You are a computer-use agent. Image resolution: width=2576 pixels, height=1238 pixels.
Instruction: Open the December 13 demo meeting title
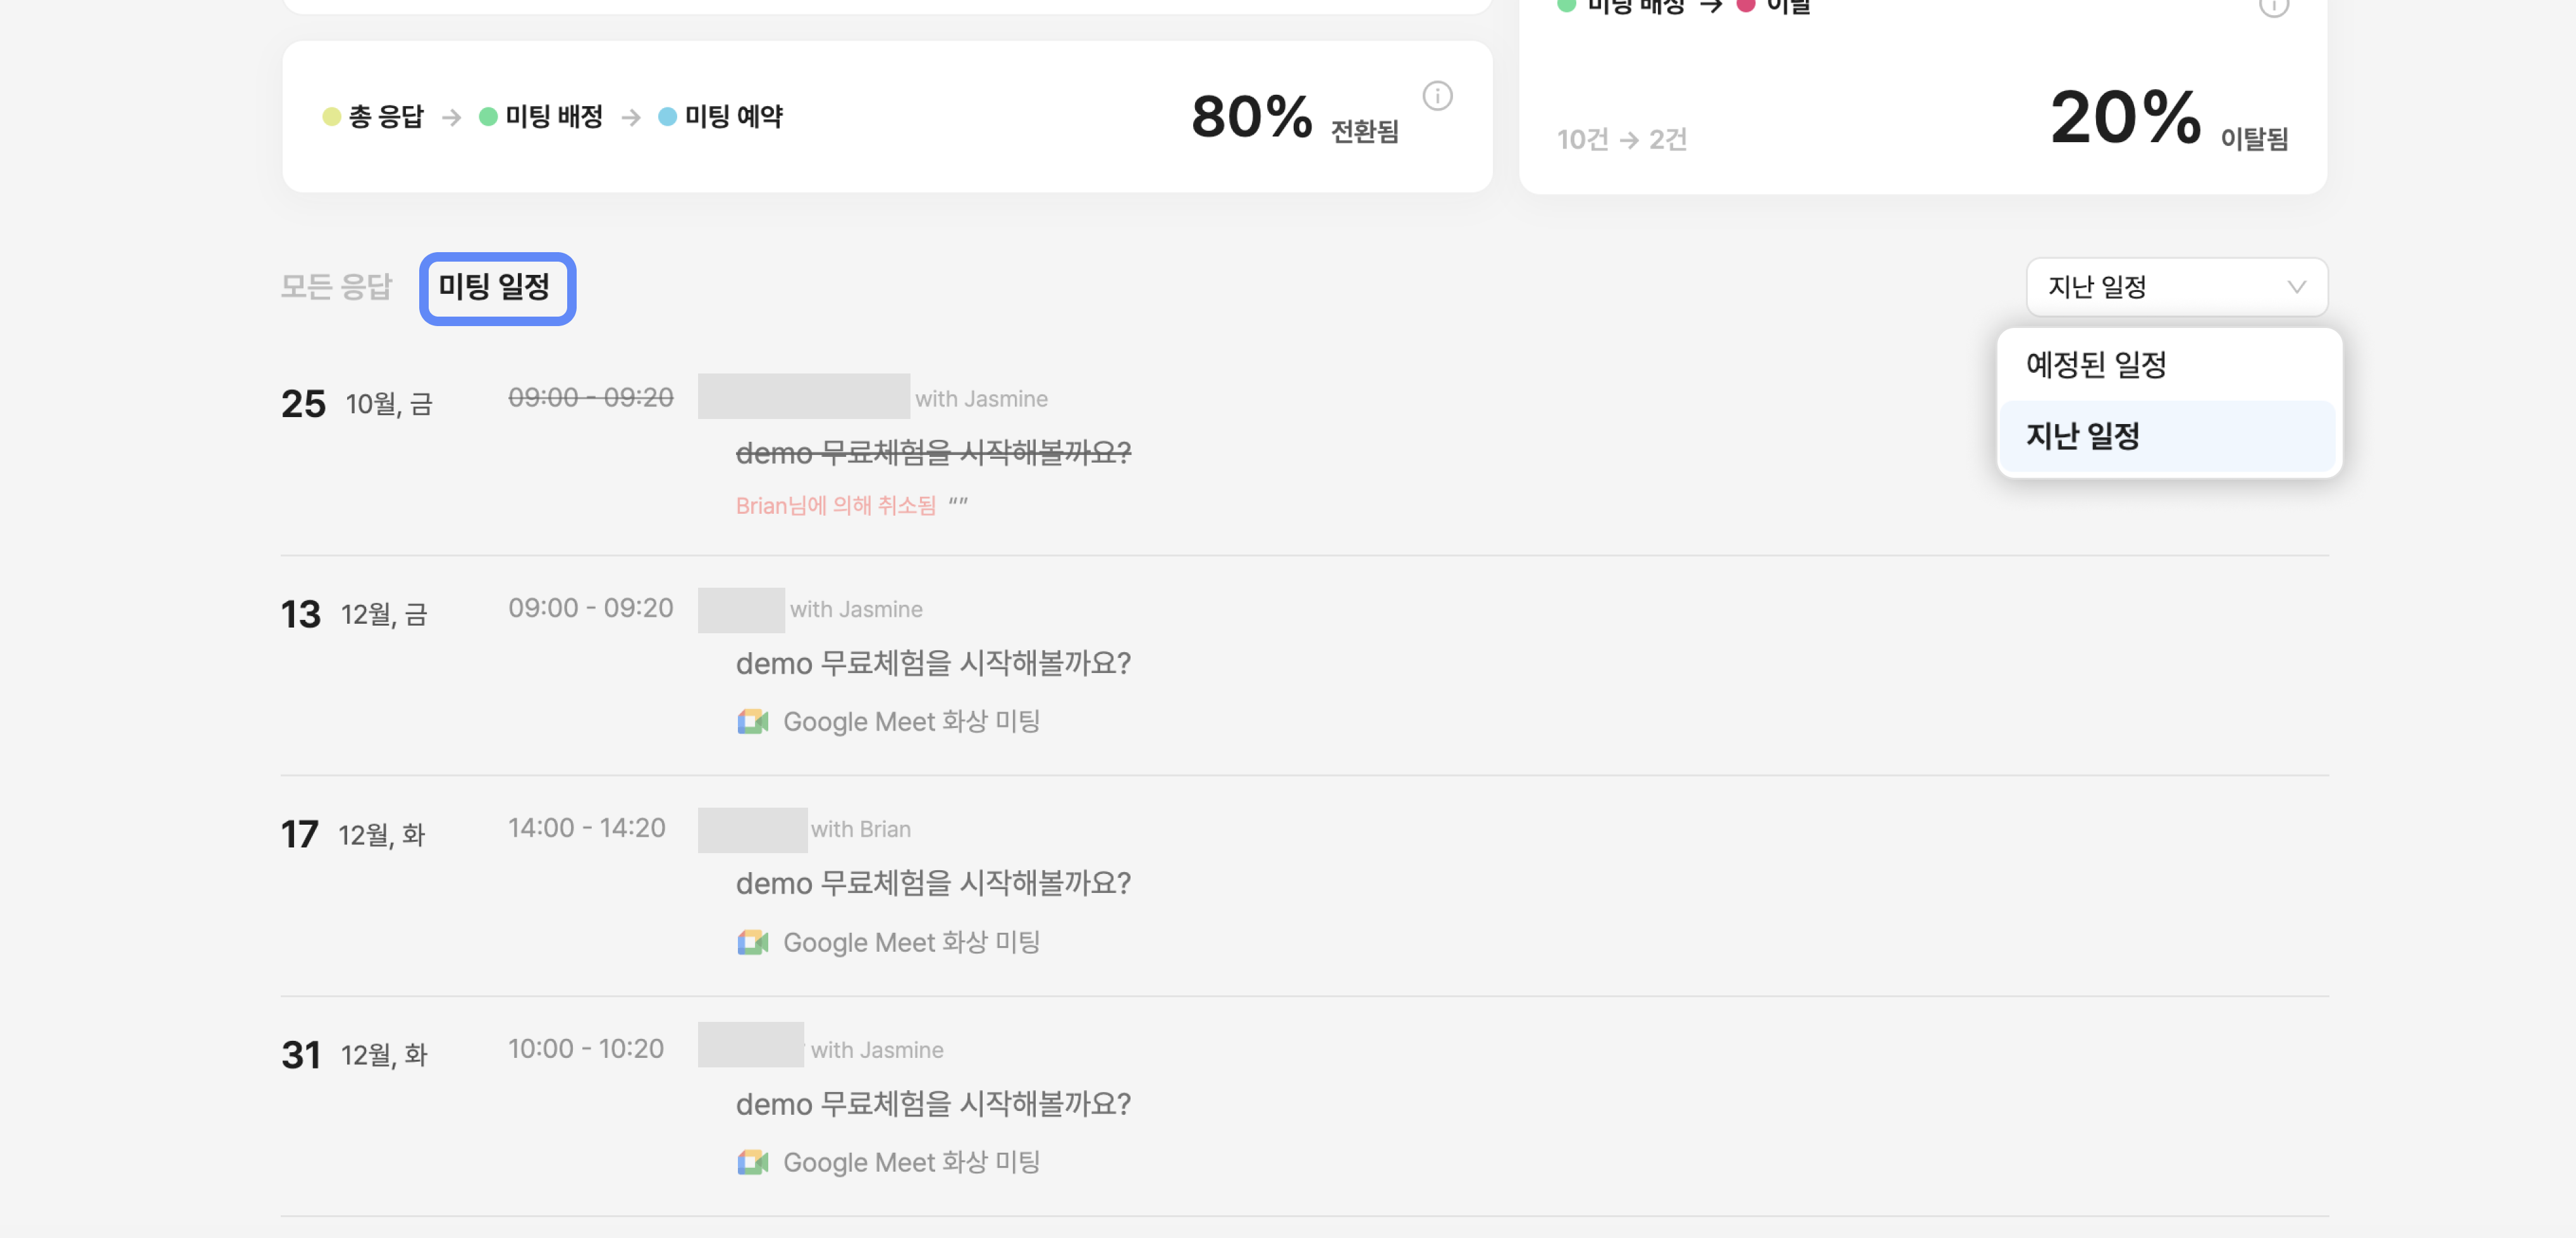point(933,664)
